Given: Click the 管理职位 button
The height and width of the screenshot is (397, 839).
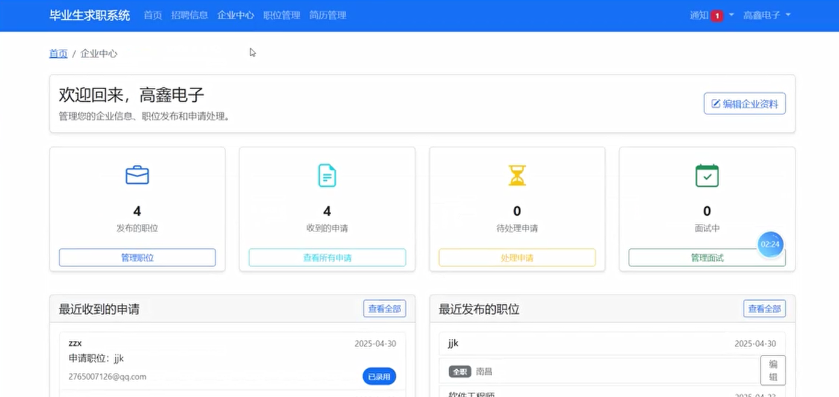Looking at the screenshot, I should tap(137, 257).
